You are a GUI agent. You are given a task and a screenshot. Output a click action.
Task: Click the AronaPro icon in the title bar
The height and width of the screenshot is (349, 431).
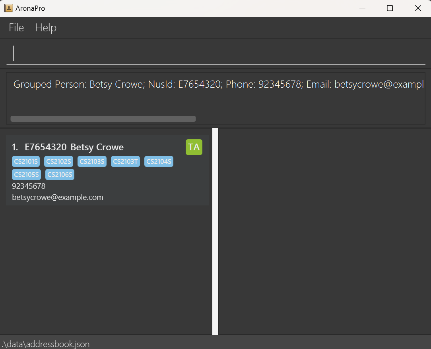tap(8, 8)
